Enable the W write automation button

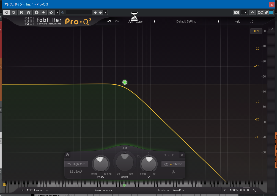(x=28, y=12)
